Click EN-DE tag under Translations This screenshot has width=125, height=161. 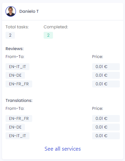click(15, 127)
